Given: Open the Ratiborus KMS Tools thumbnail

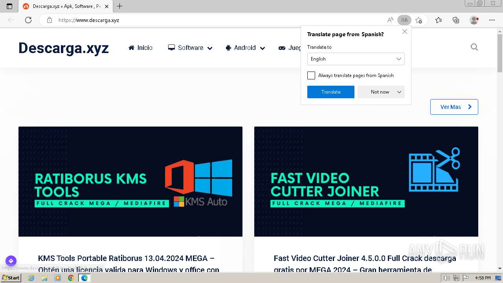Looking at the screenshot, I should coord(130,182).
